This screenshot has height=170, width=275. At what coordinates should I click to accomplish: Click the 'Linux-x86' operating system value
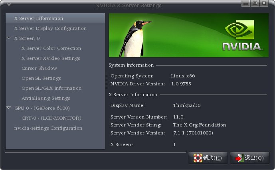pos(183,76)
